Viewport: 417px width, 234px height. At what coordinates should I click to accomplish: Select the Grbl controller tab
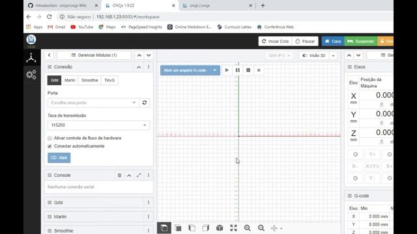54,80
